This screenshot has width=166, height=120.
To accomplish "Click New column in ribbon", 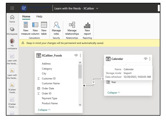I will pos(35,28).
